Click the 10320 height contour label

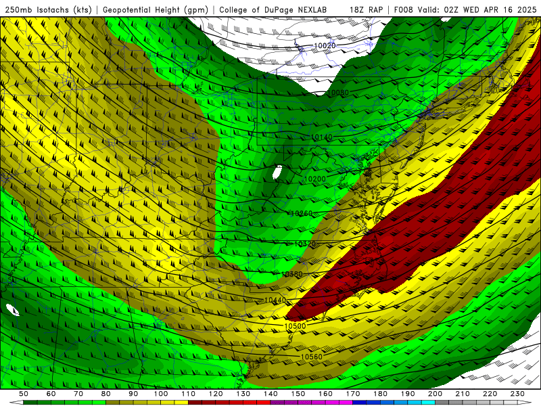pos(305,244)
